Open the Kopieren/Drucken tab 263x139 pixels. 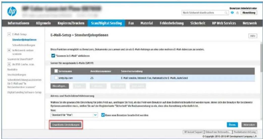(x=71, y=23)
